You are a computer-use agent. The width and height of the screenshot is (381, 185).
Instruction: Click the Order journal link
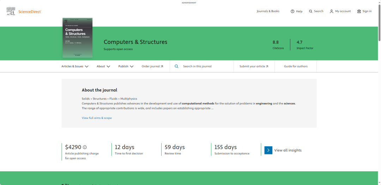(x=152, y=66)
